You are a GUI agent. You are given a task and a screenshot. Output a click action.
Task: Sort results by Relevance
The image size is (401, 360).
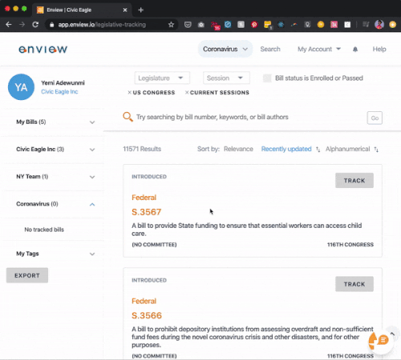pos(238,149)
